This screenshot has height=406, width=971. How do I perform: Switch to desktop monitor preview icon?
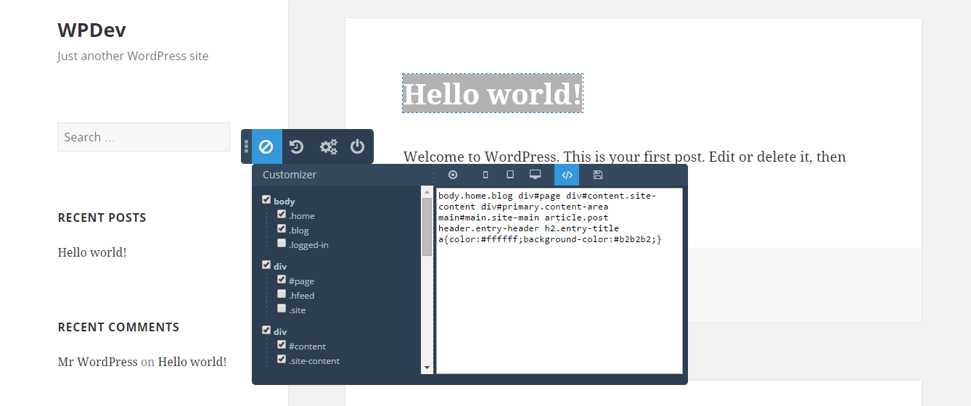pyautogui.click(x=535, y=175)
